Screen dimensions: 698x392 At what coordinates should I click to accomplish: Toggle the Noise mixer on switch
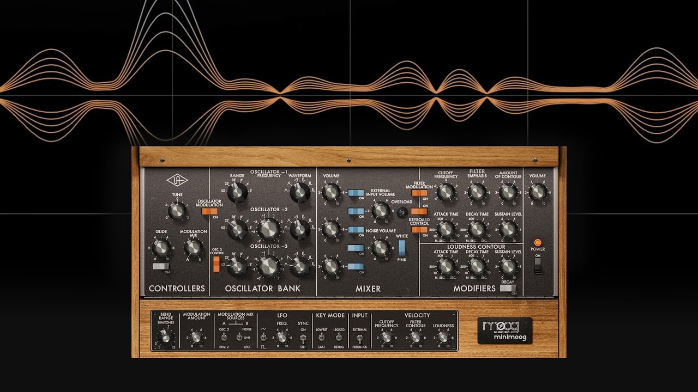(356, 248)
